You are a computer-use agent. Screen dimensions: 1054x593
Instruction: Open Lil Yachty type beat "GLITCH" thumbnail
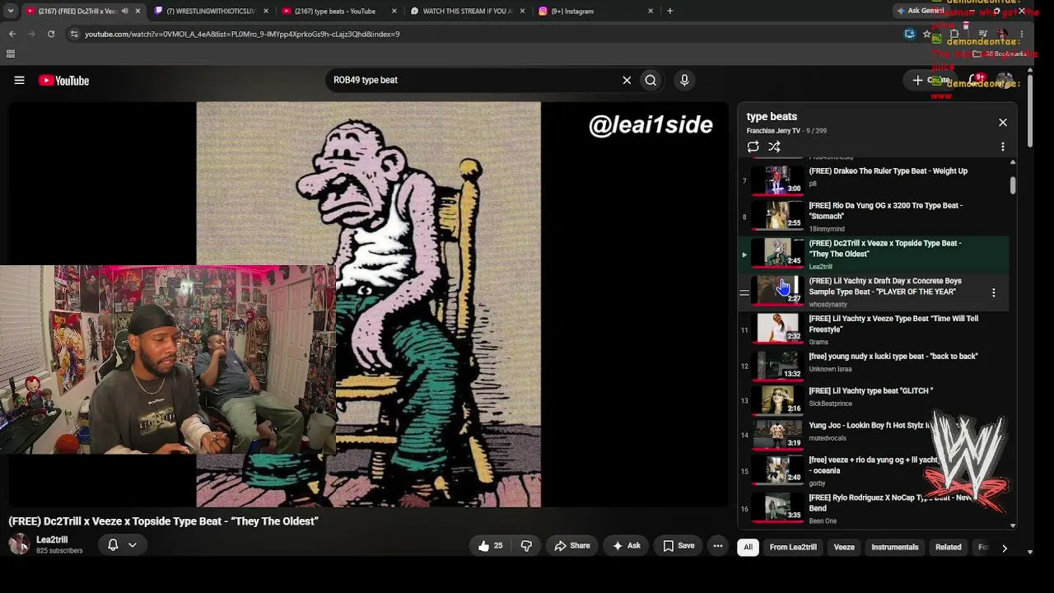point(778,399)
